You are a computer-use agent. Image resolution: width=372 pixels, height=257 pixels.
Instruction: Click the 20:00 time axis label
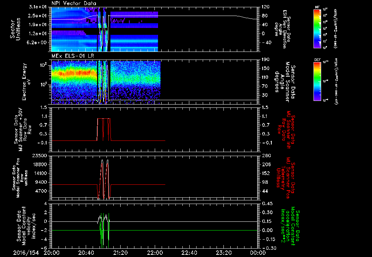coord(52,253)
